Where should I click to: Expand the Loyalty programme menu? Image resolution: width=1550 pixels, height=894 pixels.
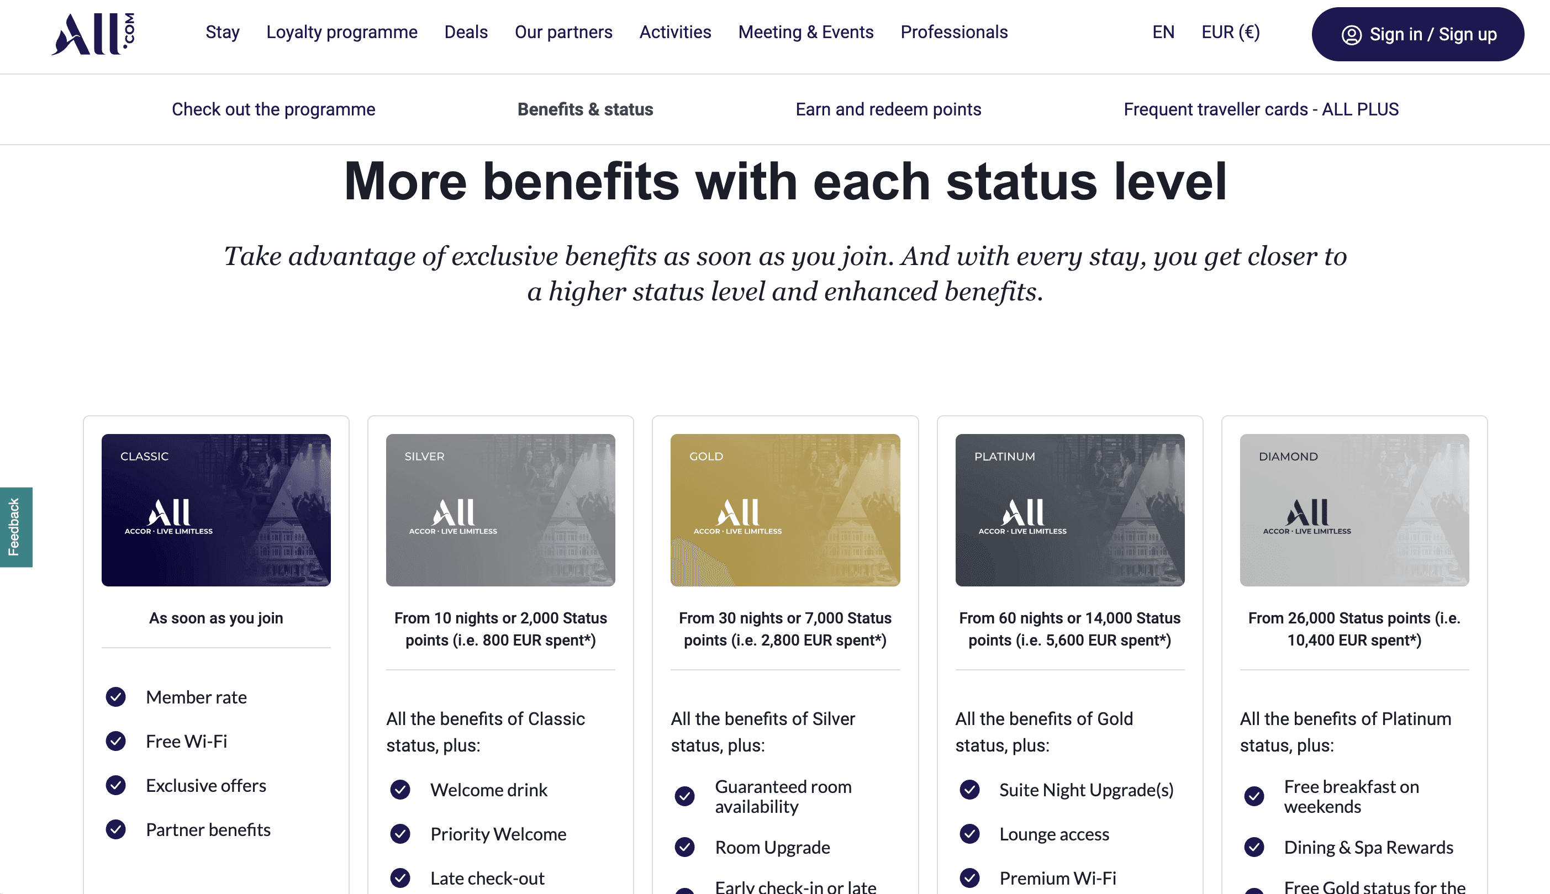point(341,32)
